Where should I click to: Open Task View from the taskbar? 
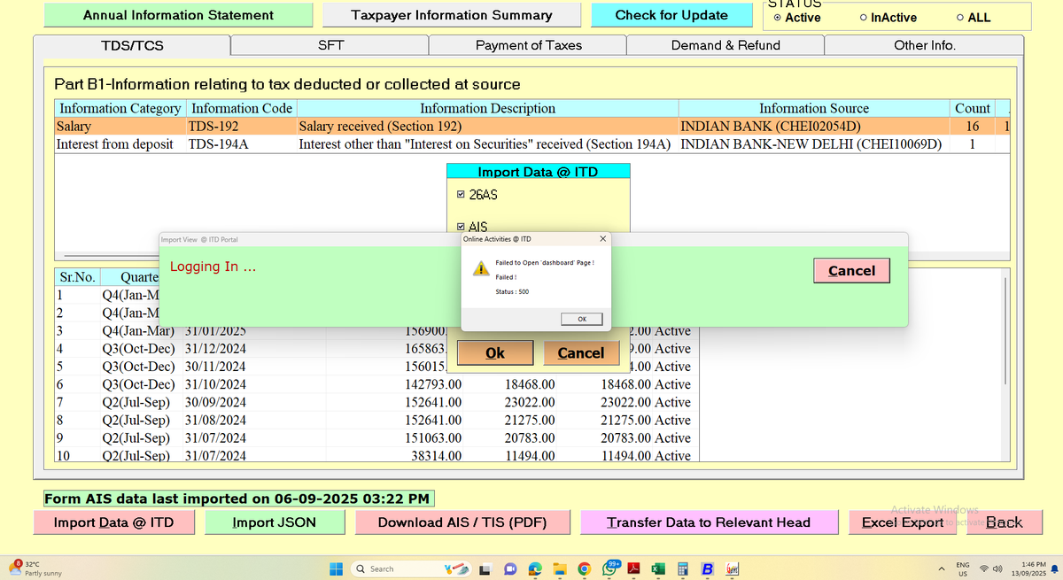485,568
